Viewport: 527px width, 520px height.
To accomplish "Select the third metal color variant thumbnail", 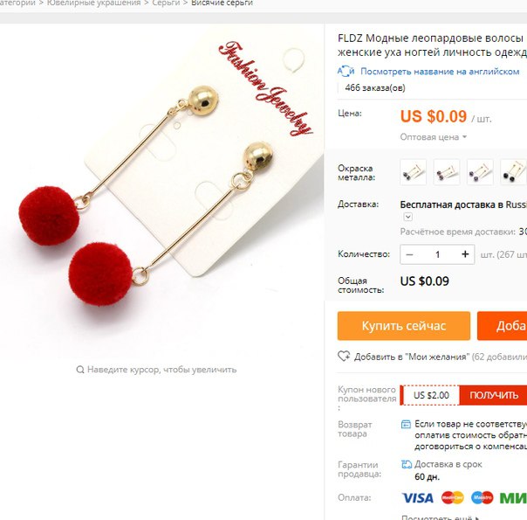I will (480, 172).
